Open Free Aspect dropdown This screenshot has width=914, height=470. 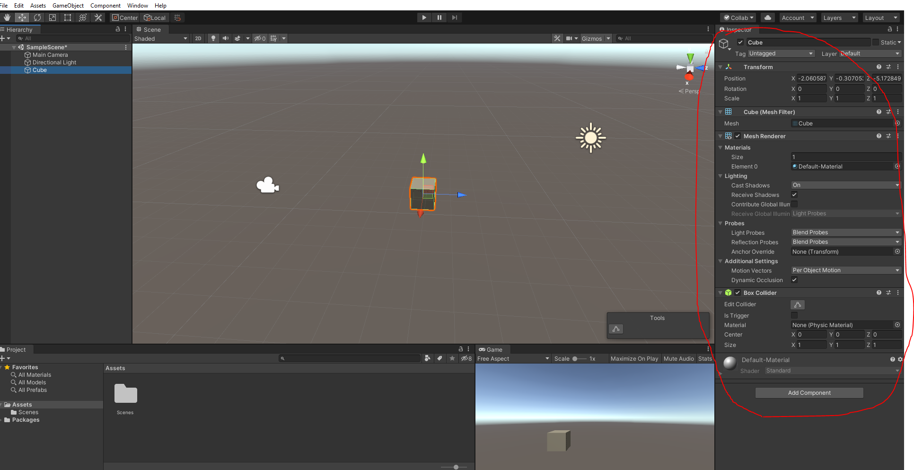(x=513, y=359)
